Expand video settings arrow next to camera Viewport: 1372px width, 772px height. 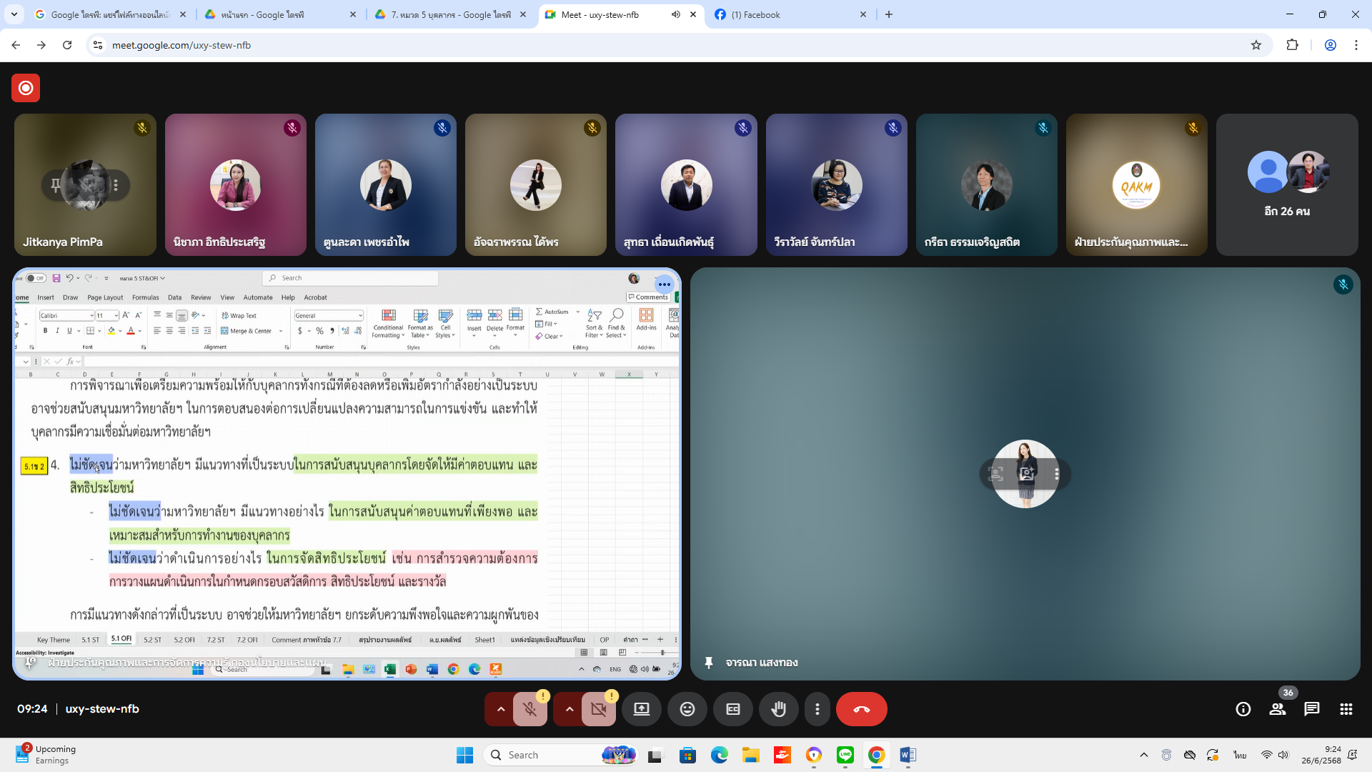[570, 709]
